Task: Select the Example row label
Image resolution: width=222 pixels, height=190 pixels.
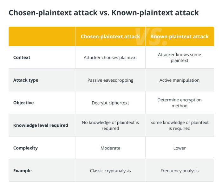Action: pyautogui.click(x=23, y=171)
